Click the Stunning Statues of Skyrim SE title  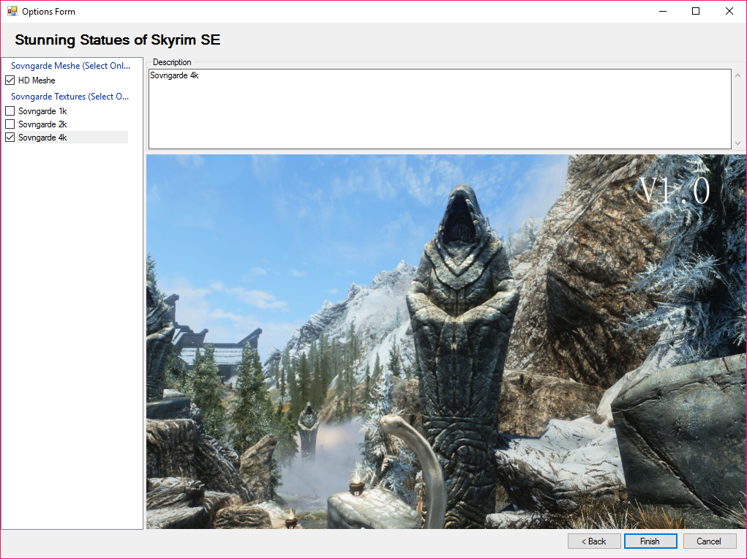(117, 40)
